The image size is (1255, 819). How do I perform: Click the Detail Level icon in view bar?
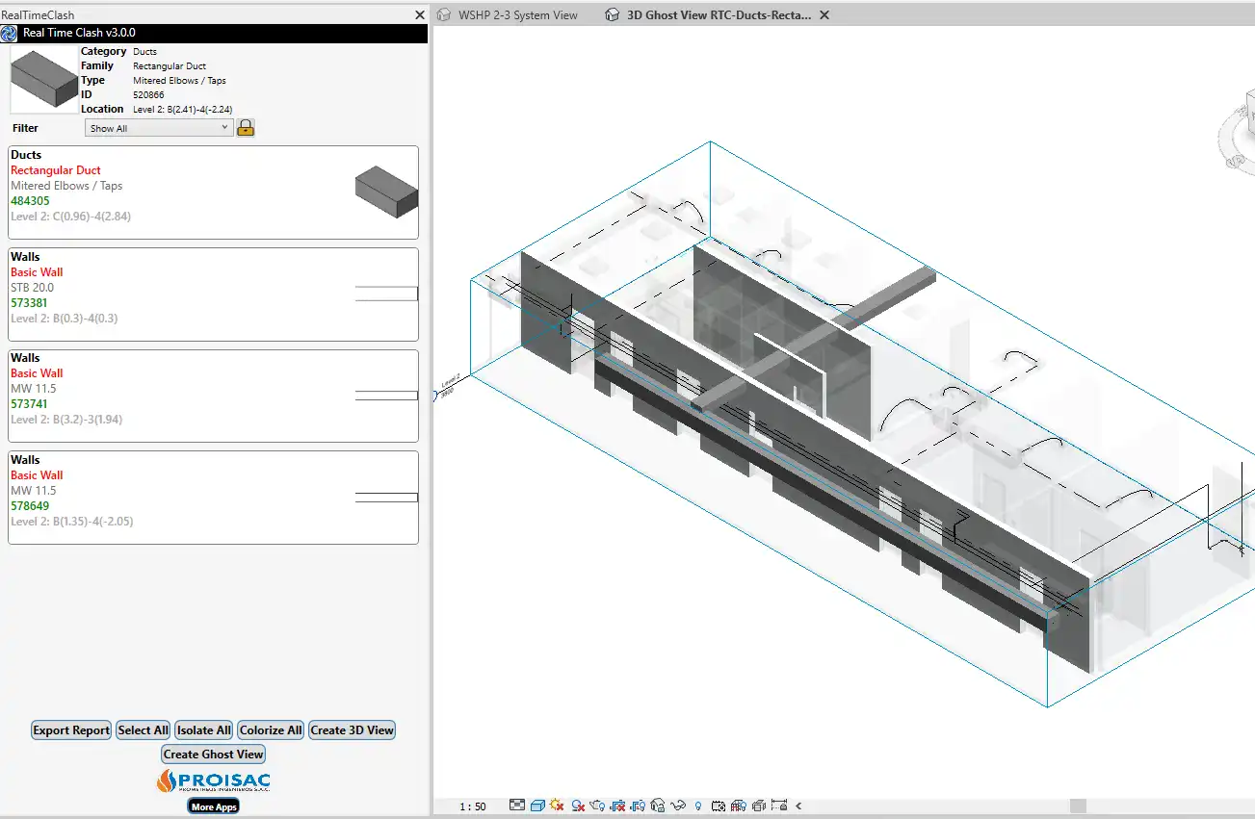click(x=517, y=806)
